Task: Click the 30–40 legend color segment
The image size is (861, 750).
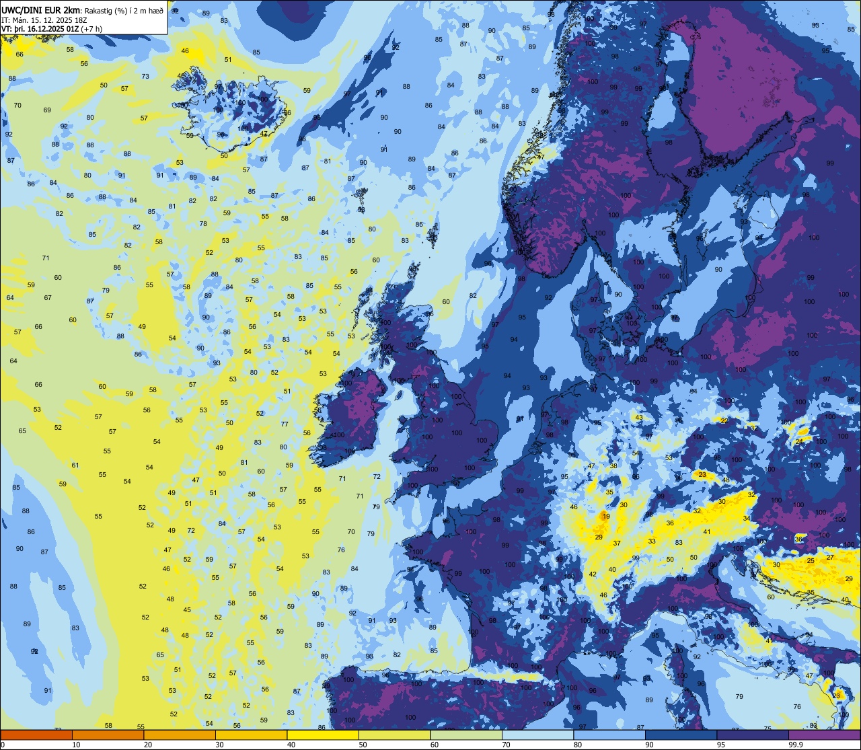Action: (251, 735)
